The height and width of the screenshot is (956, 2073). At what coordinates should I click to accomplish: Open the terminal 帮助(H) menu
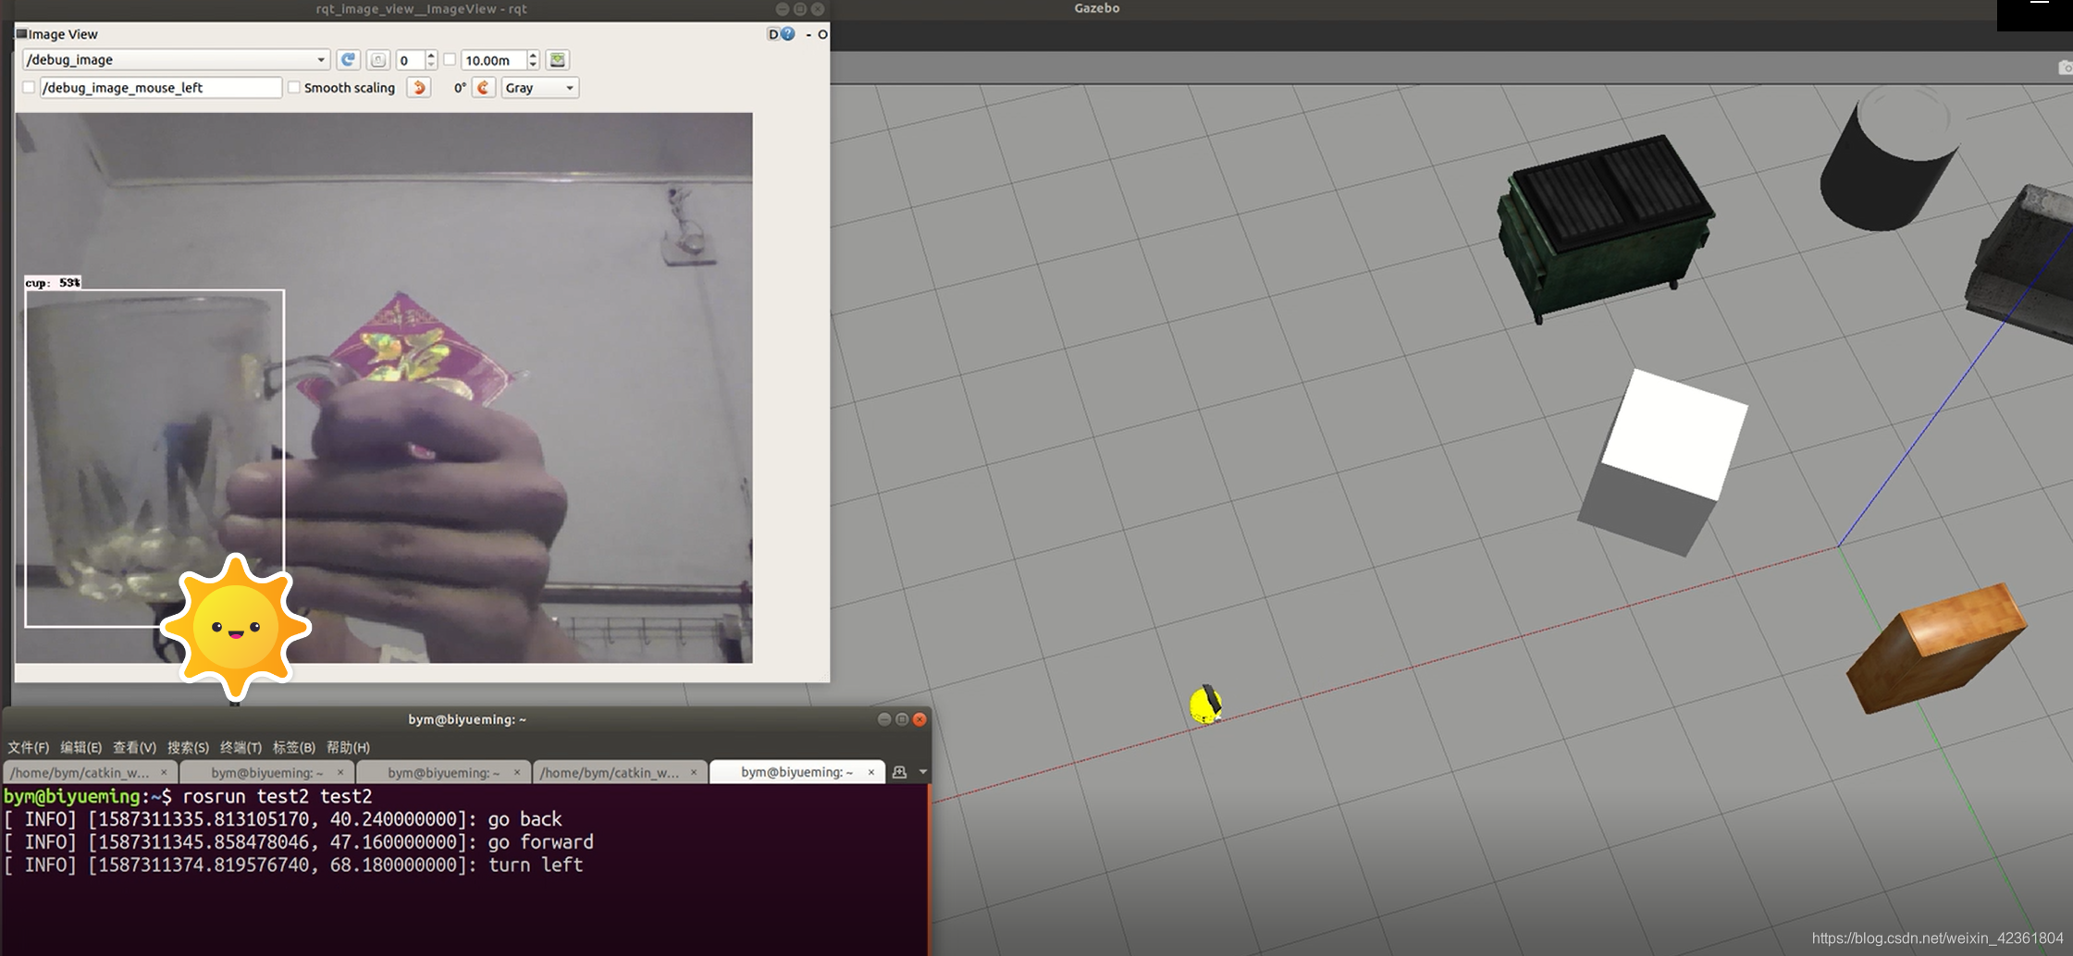pos(348,747)
